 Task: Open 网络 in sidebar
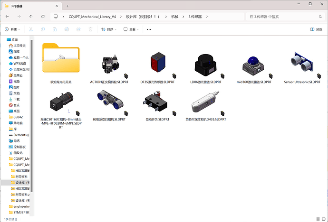(14, 141)
